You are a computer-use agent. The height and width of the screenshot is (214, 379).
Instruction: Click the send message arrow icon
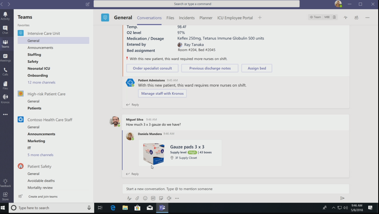[342, 198]
